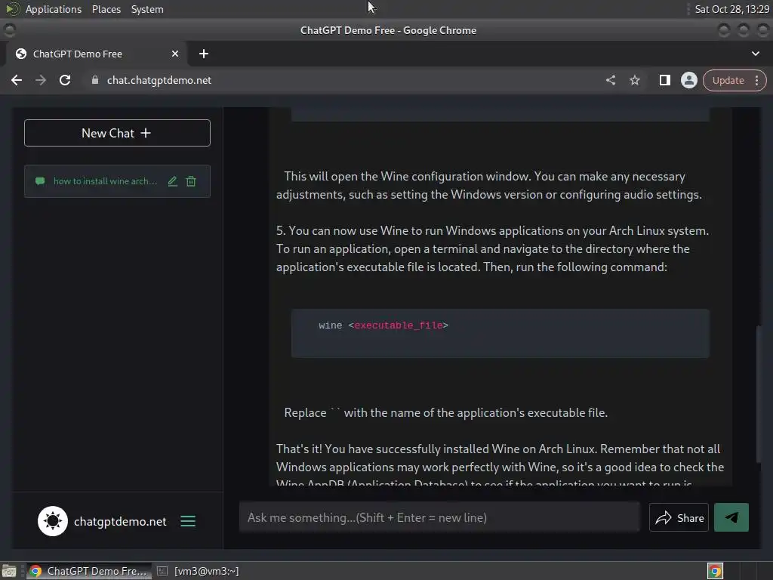Image resolution: width=773 pixels, height=580 pixels.
Task: Go back in Chrome history
Action: 17,80
